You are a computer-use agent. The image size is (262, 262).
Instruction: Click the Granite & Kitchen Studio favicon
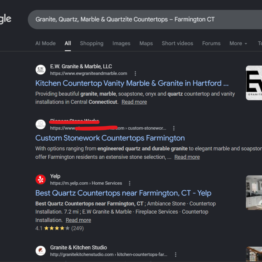41,251
